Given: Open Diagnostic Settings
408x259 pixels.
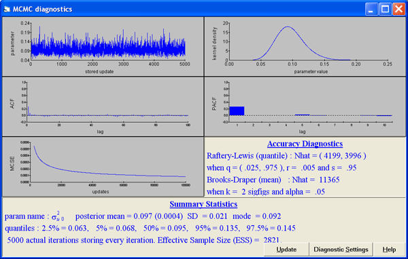Looking at the screenshot, I should pyautogui.click(x=341, y=250).
